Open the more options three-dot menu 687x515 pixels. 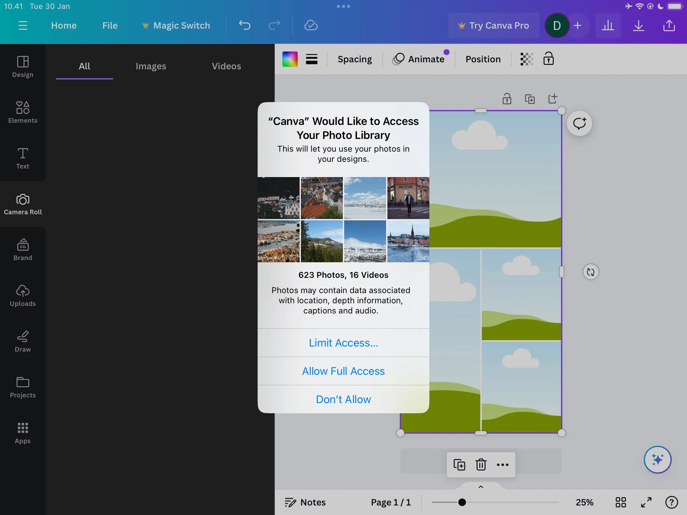(x=502, y=464)
